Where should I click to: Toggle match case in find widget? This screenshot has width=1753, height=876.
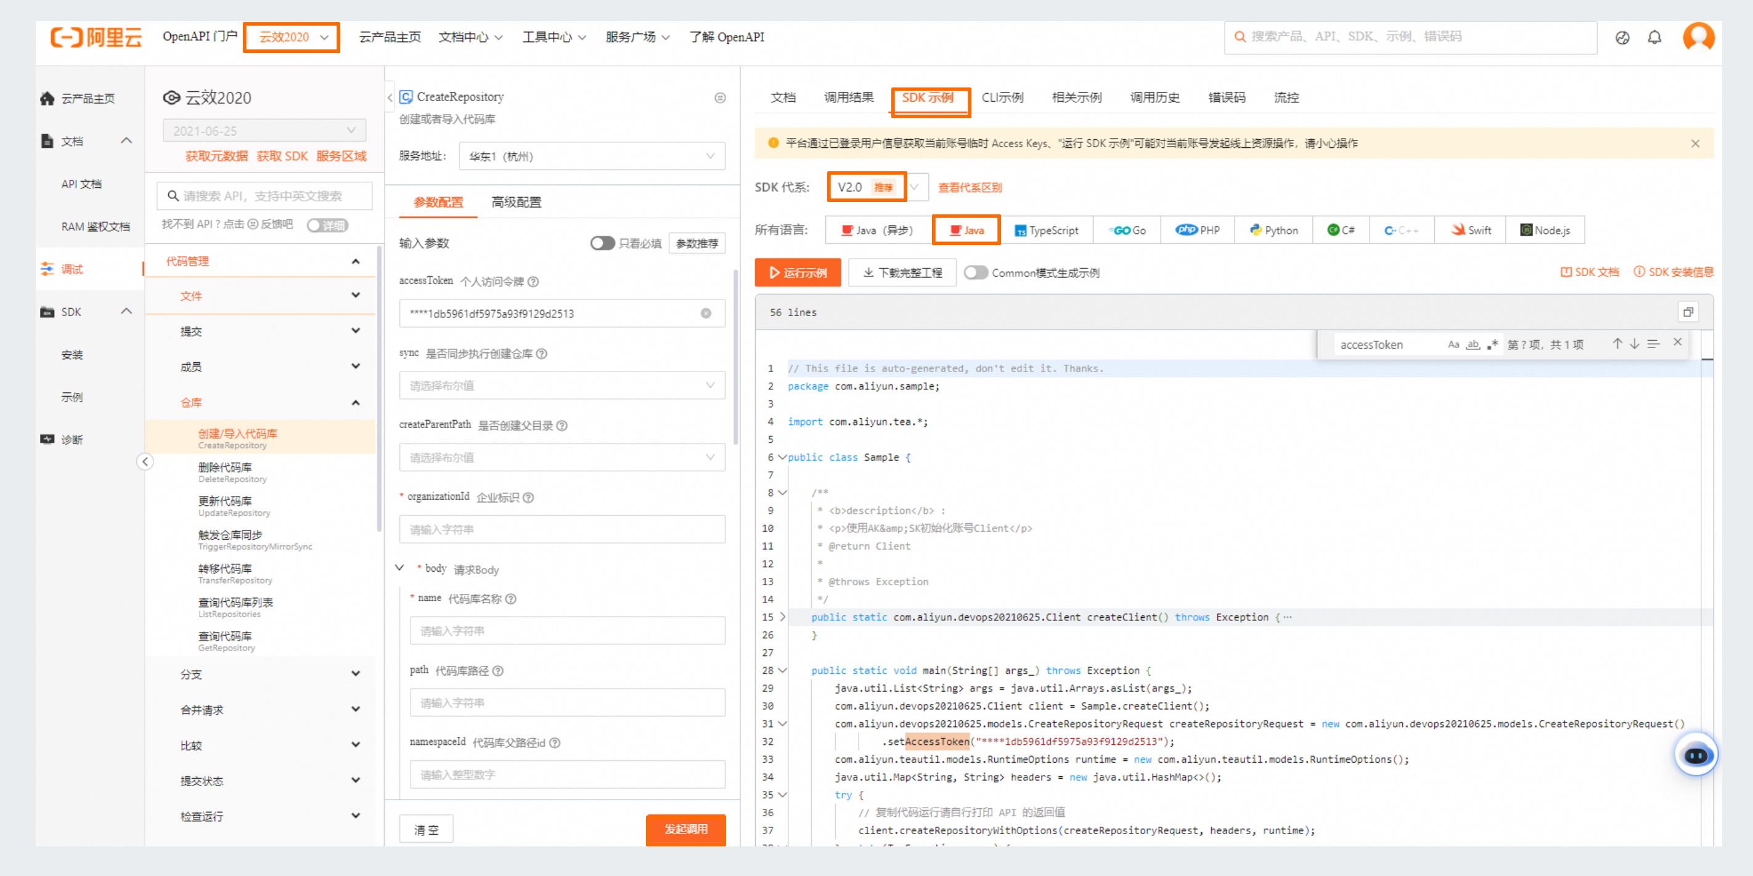pyautogui.click(x=1453, y=345)
